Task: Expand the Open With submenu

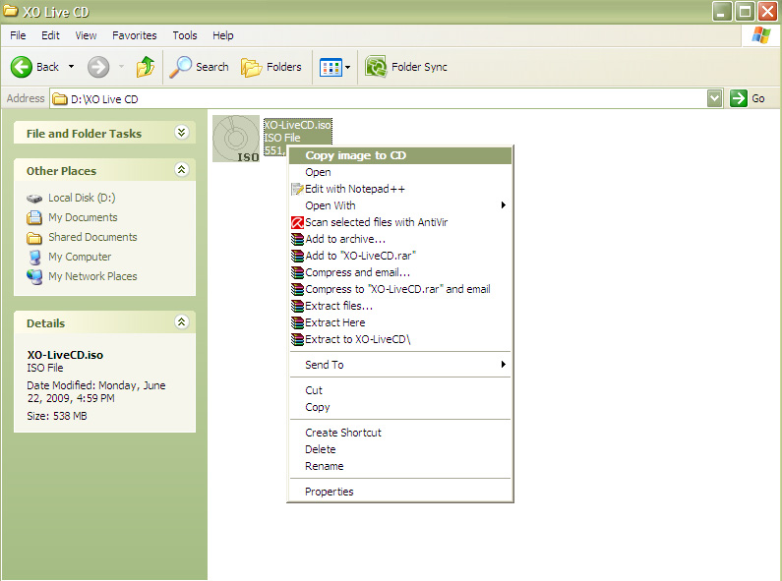Action: 400,205
